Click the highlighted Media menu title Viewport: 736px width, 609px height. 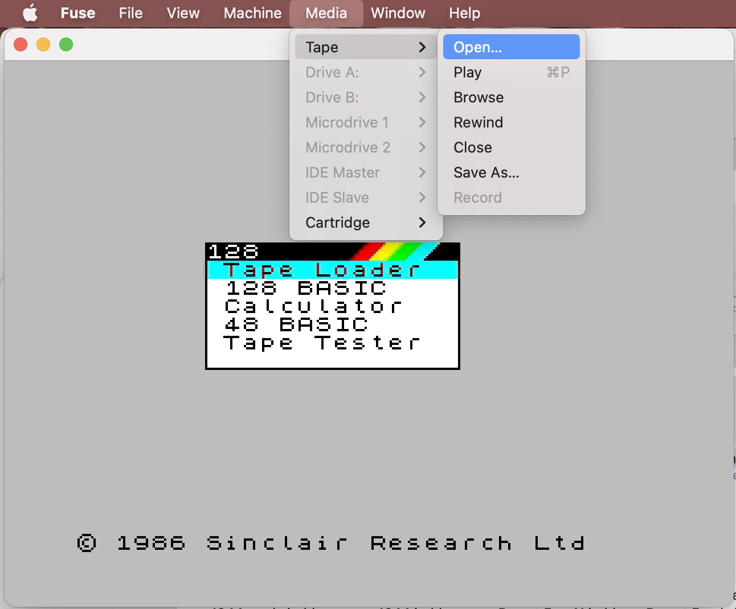coord(326,13)
